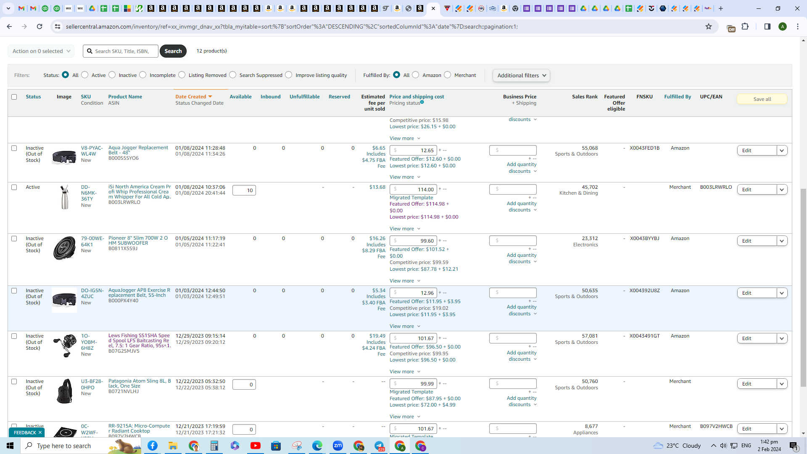The height and width of the screenshot is (454, 807).
Task: Open Edit dropdown arrow for Aqua Jogger 48" belt
Action: coord(782,150)
